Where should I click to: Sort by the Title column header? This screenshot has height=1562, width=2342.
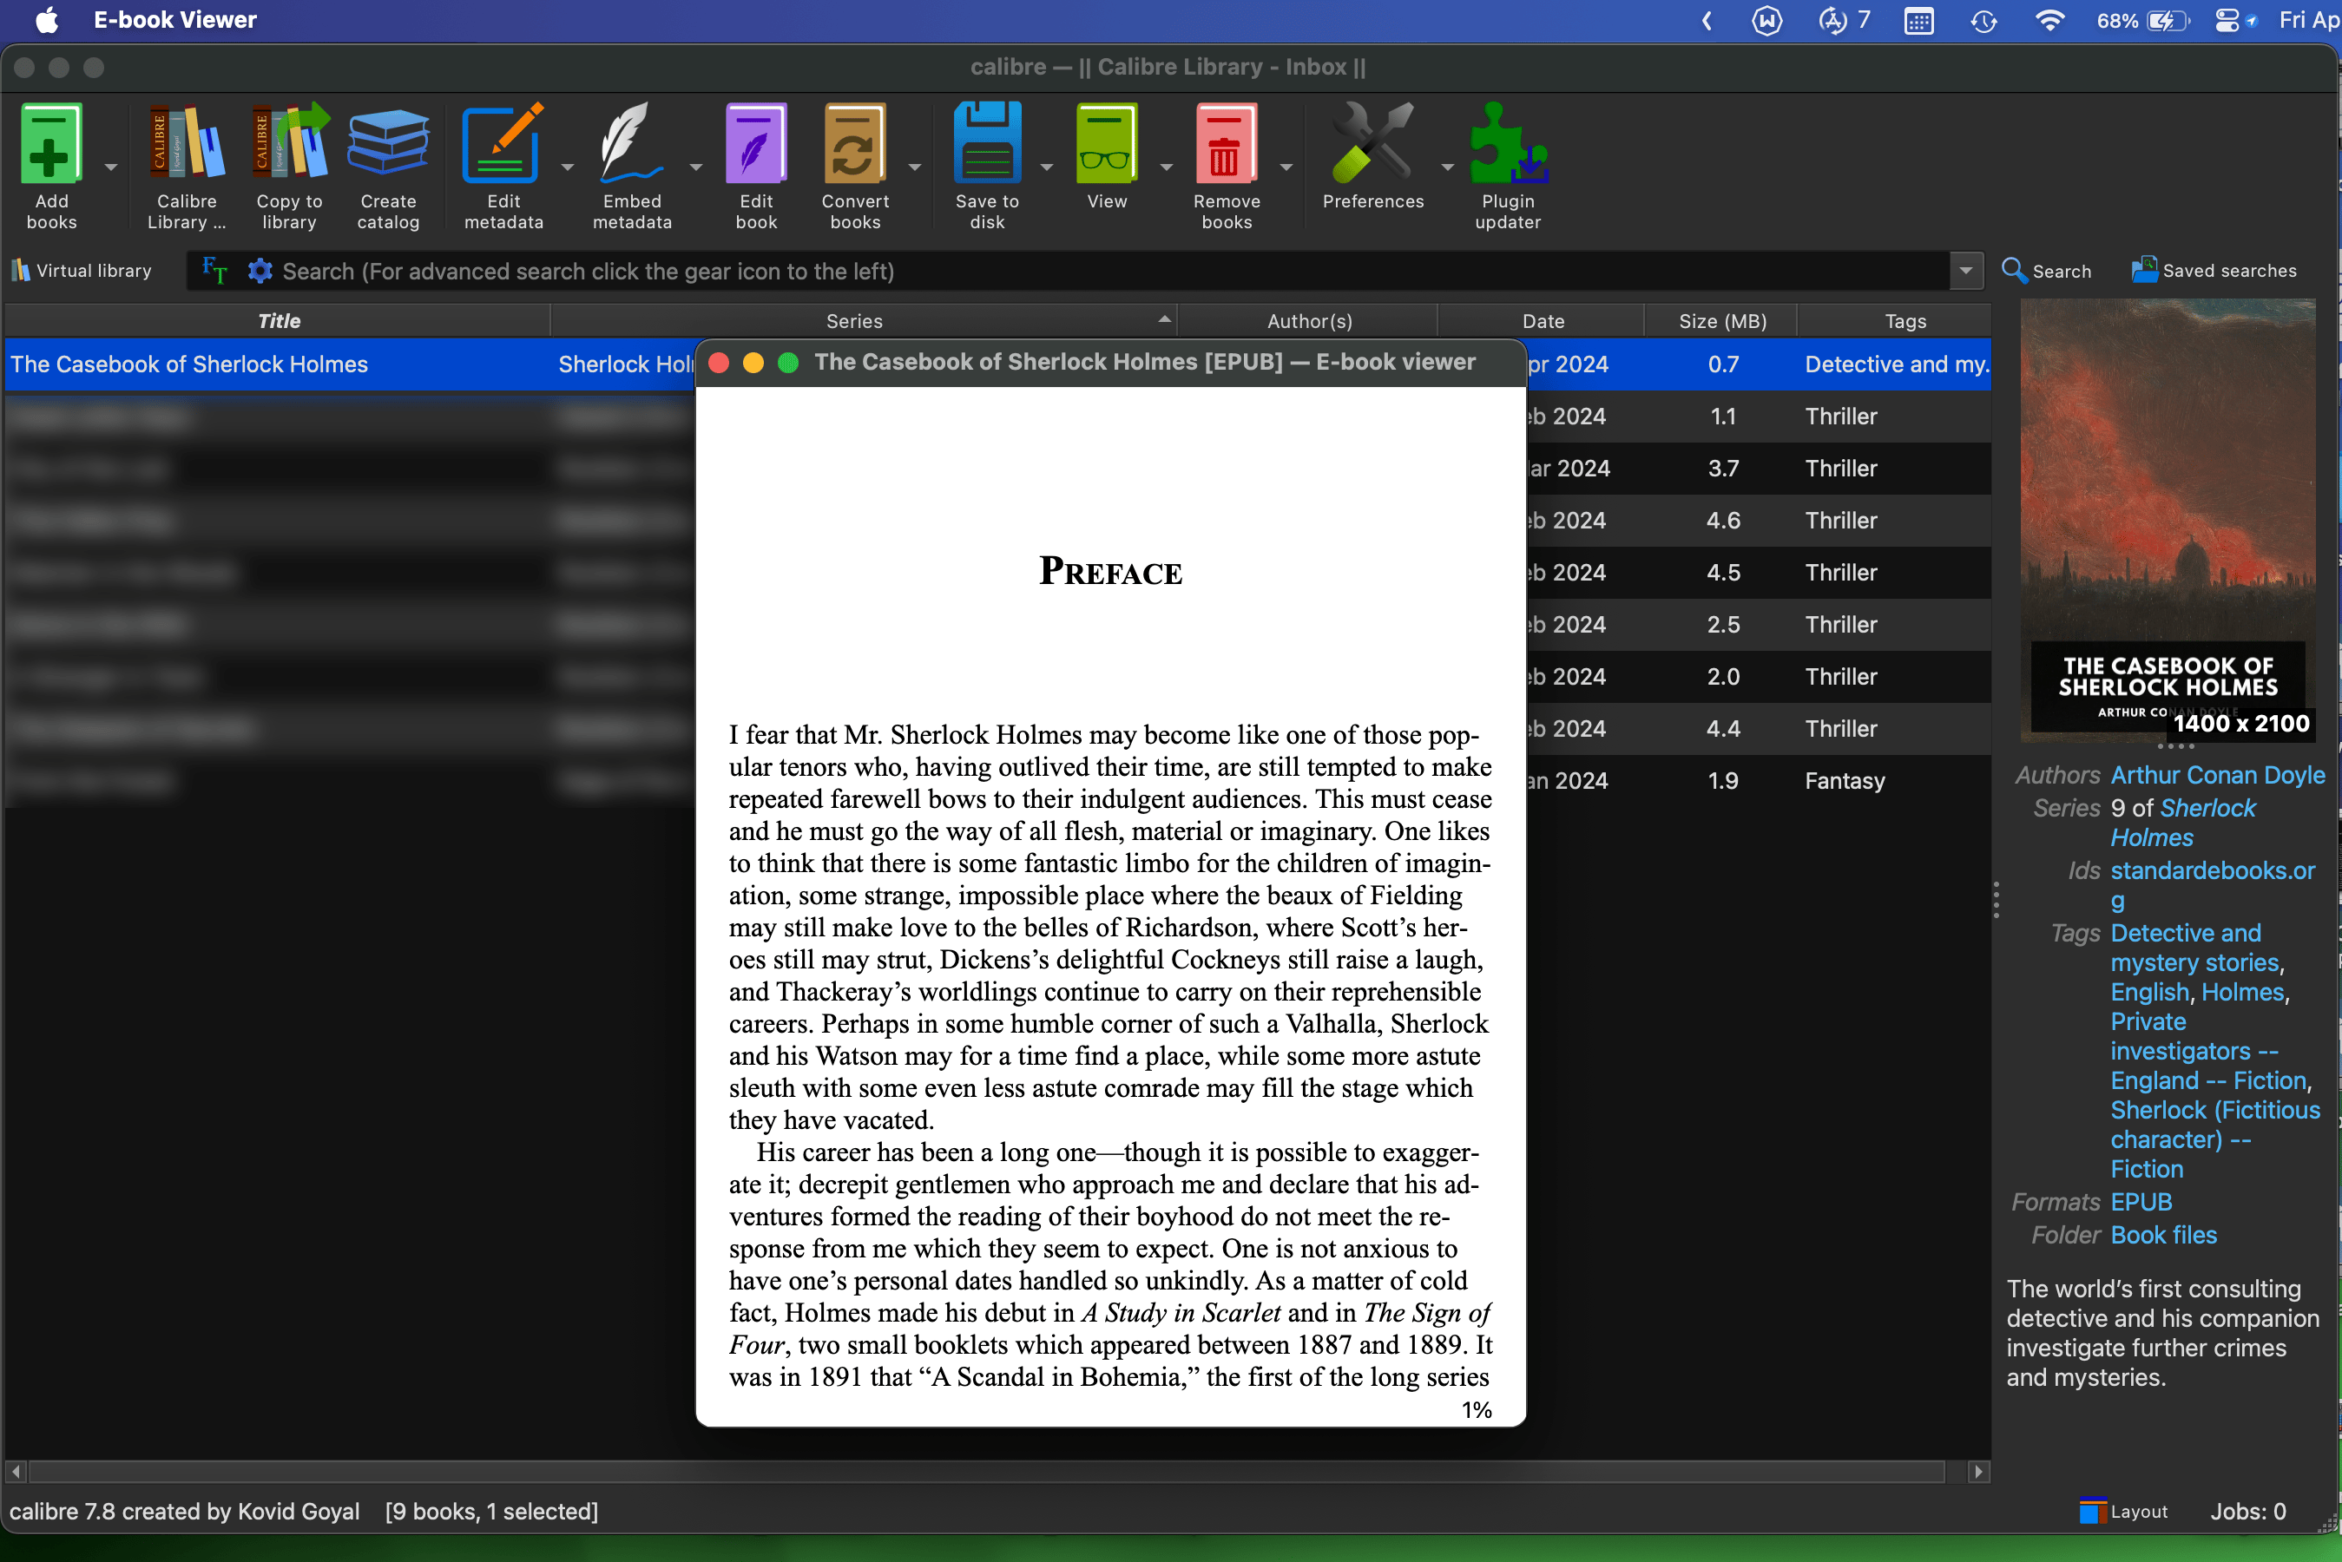pyautogui.click(x=278, y=321)
